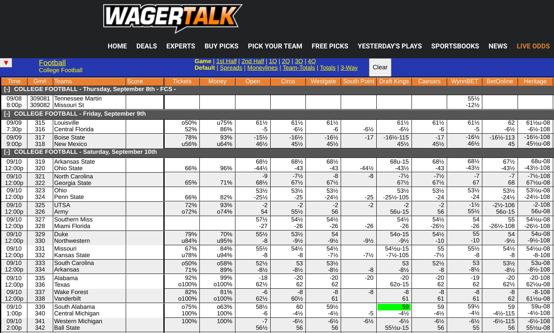
Task: Select the North Carolina team name
Action: point(74,176)
